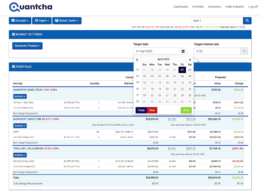The image size is (260, 192).
Task: Open the Account dropdown
Action: pos(20,21)
